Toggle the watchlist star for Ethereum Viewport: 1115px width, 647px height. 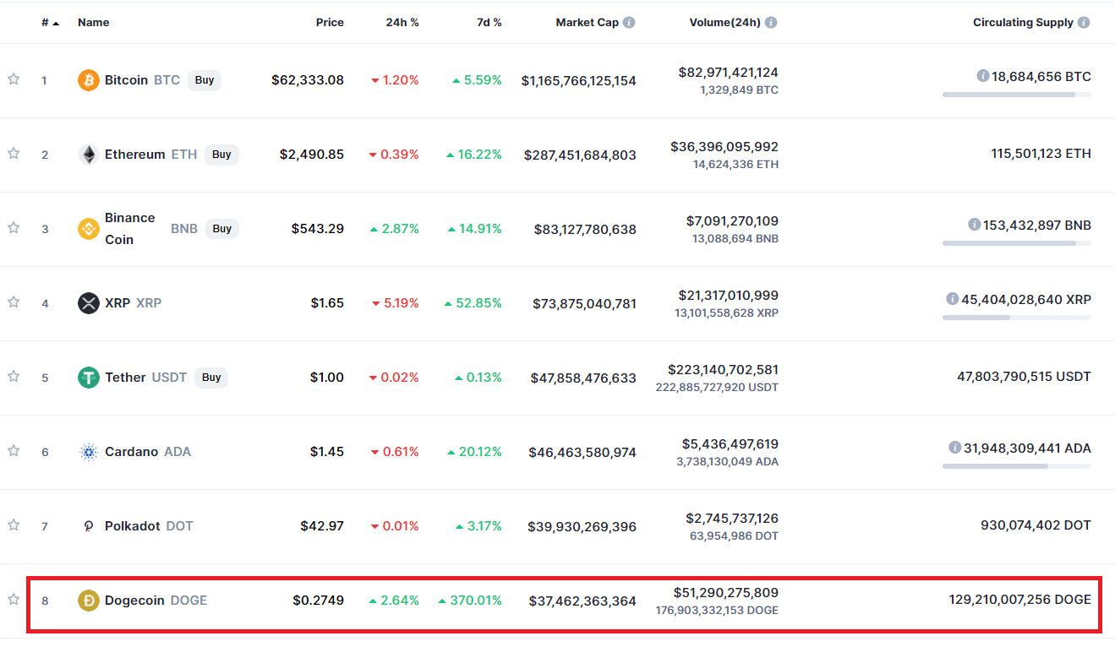click(14, 154)
